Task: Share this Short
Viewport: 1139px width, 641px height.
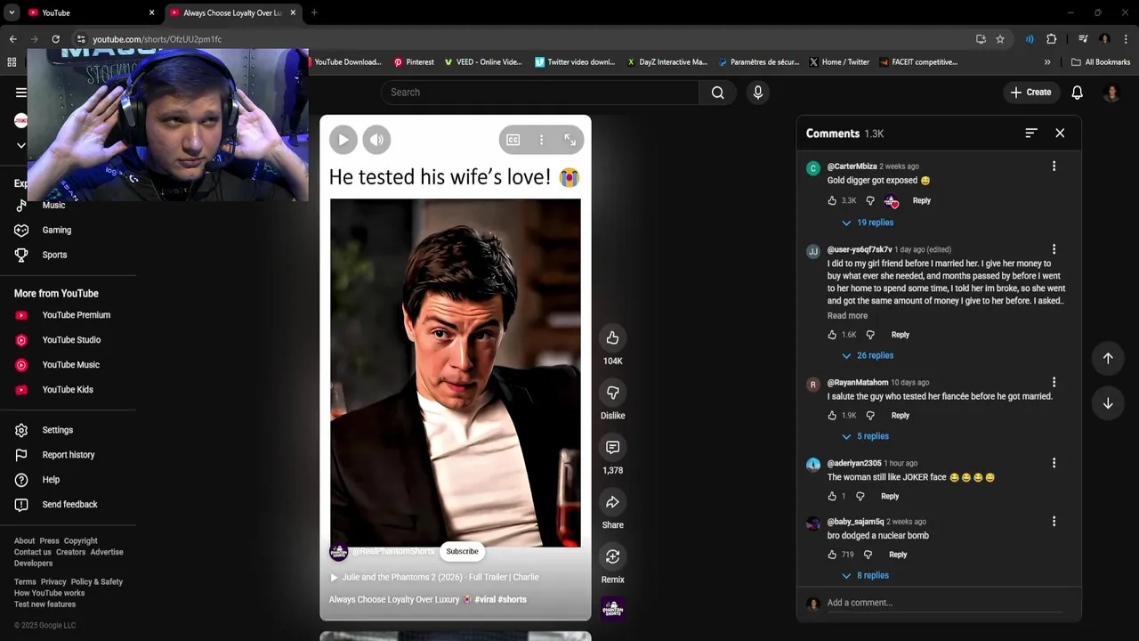Action: pos(612,502)
